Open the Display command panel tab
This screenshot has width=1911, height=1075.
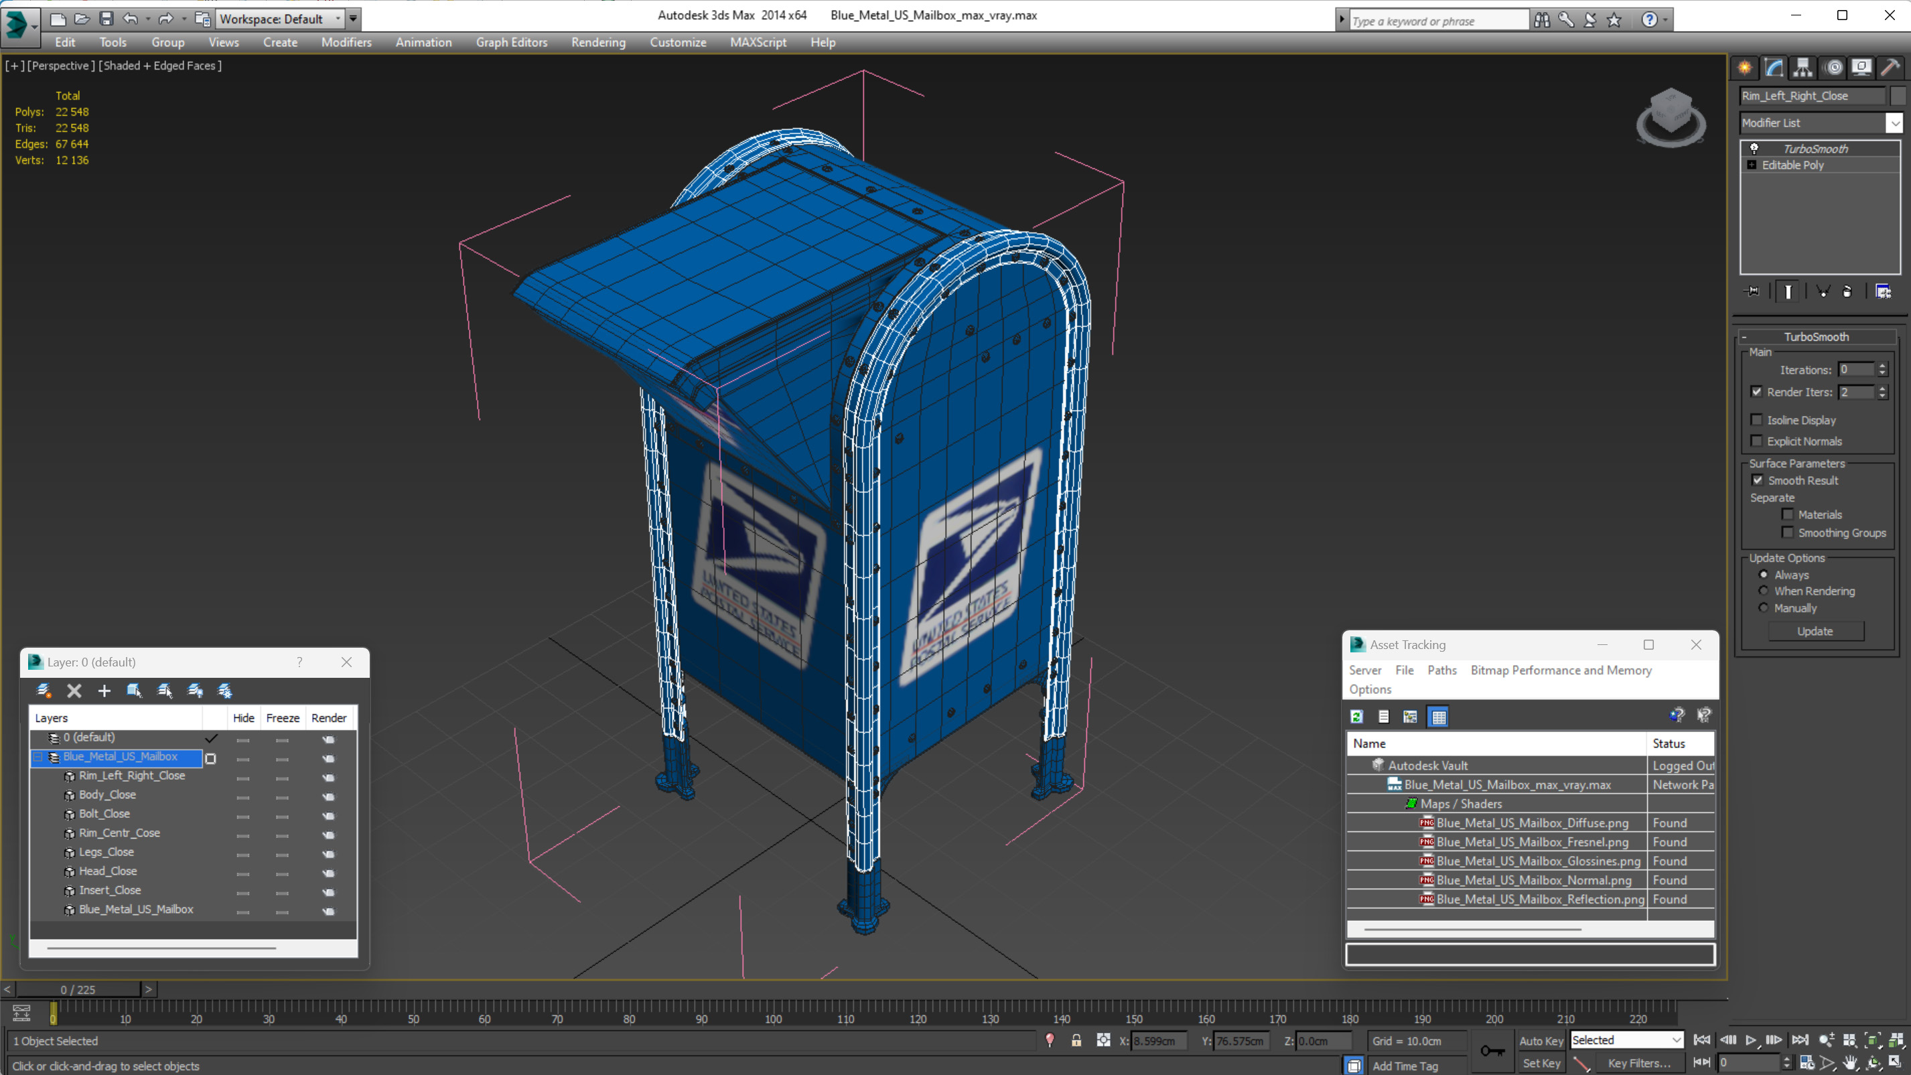1861,68
